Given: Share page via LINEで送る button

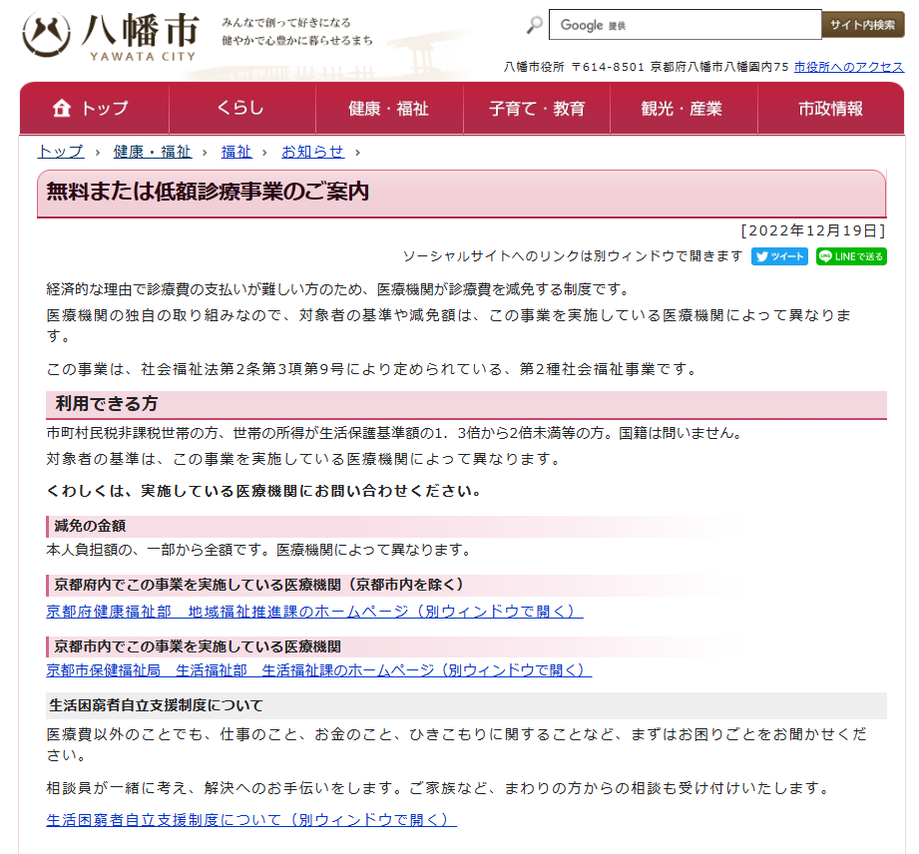Looking at the screenshot, I should [851, 256].
